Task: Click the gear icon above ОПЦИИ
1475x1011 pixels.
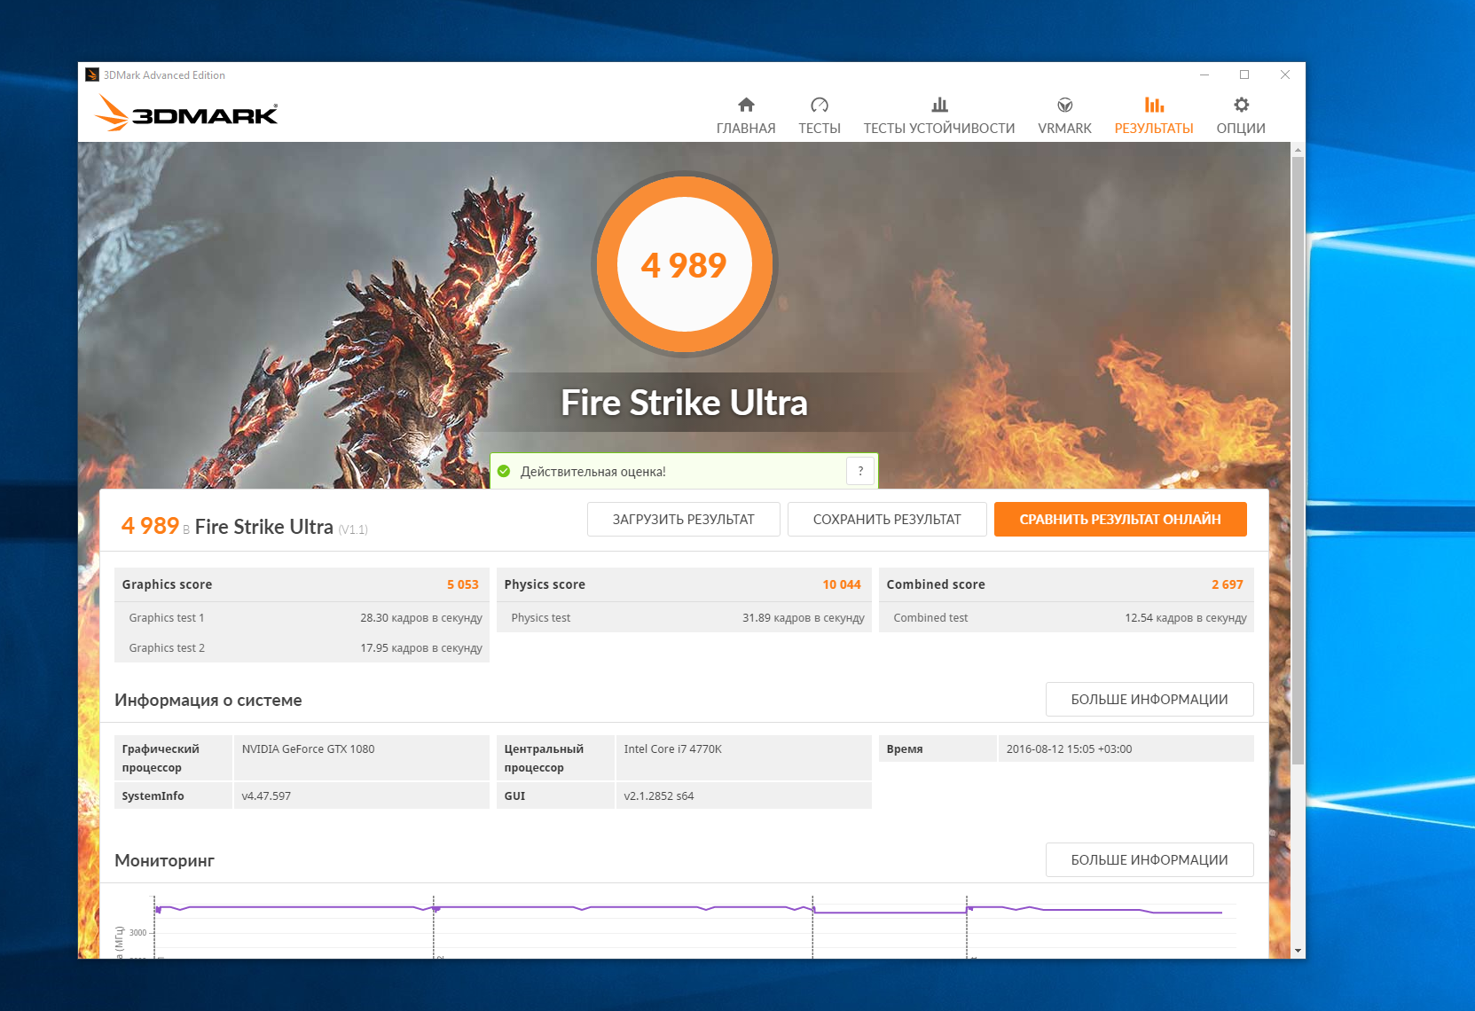Action: point(1241,105)
